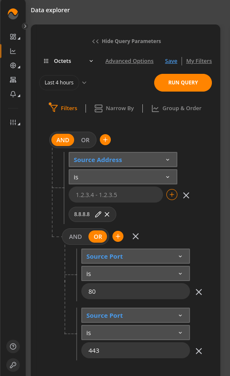This screenshot has width=230, height=376.
Task: Select AND in the top filter group
Action: [63, 140]
